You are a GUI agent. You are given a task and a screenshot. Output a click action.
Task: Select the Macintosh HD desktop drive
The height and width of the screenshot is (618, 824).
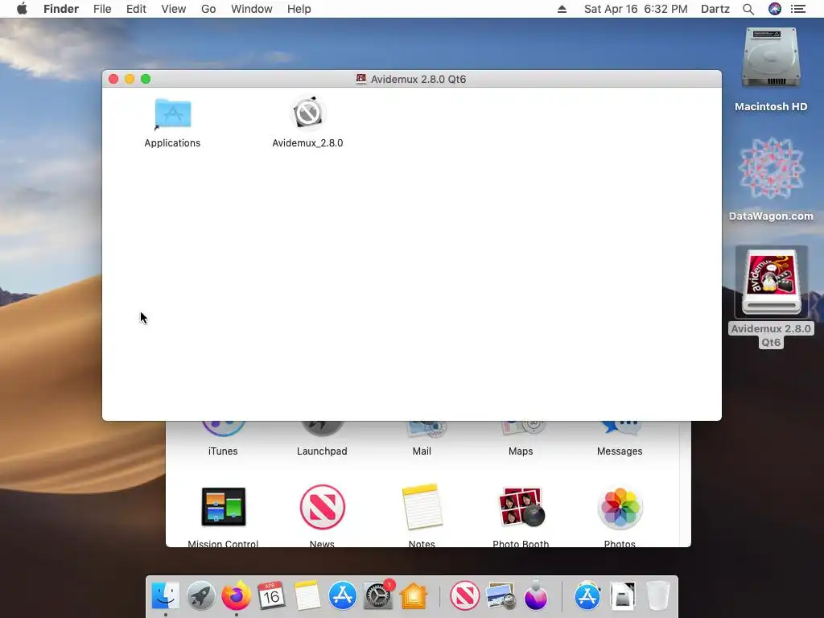coord(771,58)
